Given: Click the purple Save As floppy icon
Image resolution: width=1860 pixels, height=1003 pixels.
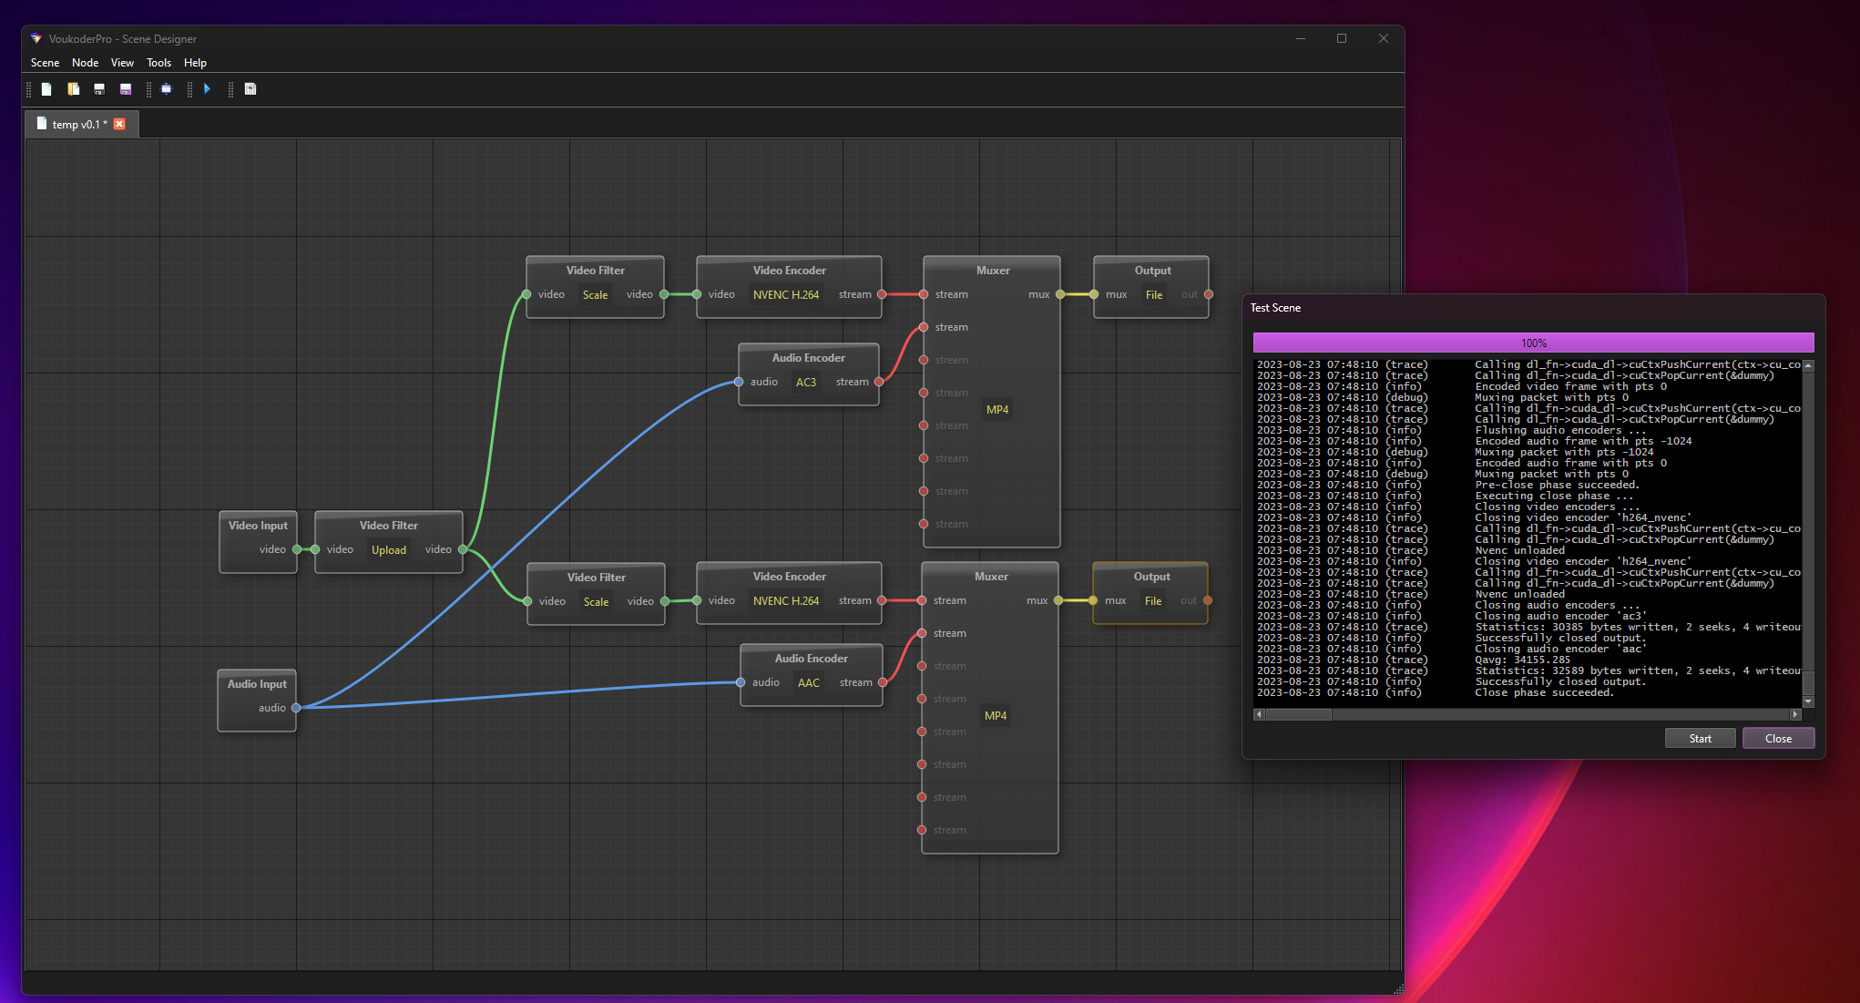Looking at the screenshot, I should pos(126,89).
